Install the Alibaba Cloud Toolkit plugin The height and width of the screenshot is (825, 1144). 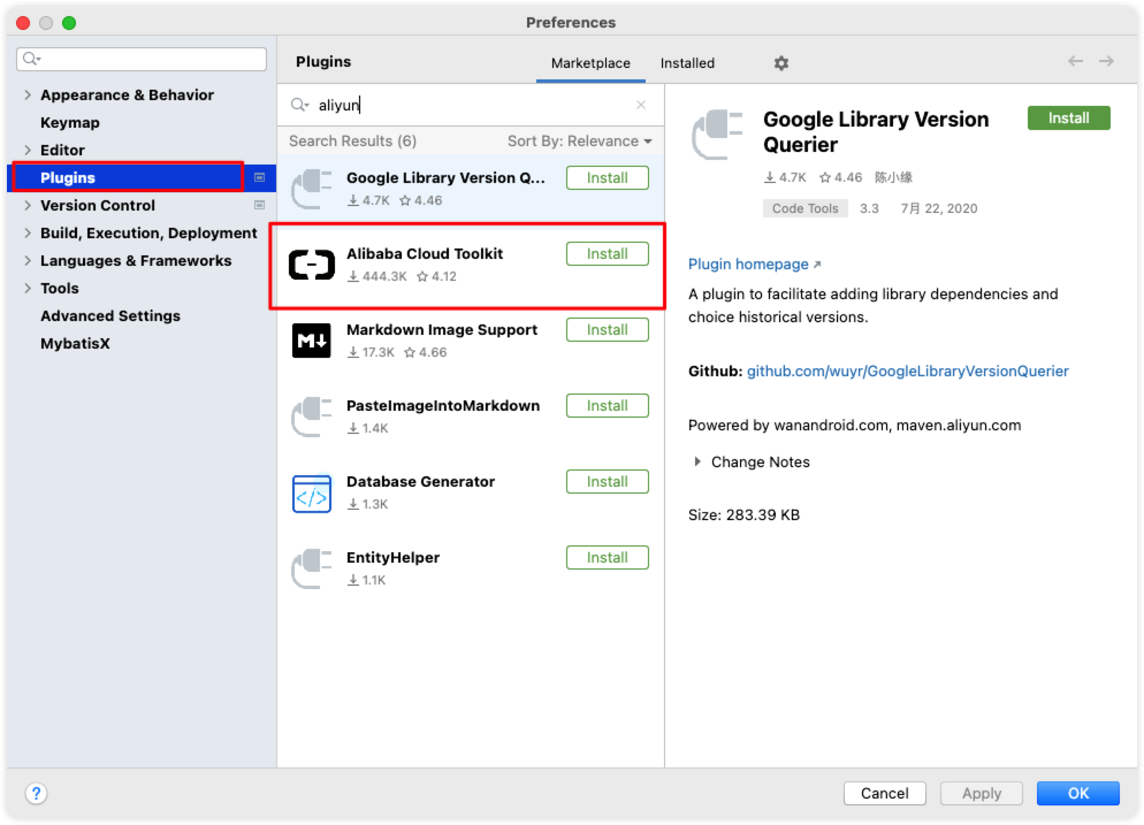pos(607,253)
